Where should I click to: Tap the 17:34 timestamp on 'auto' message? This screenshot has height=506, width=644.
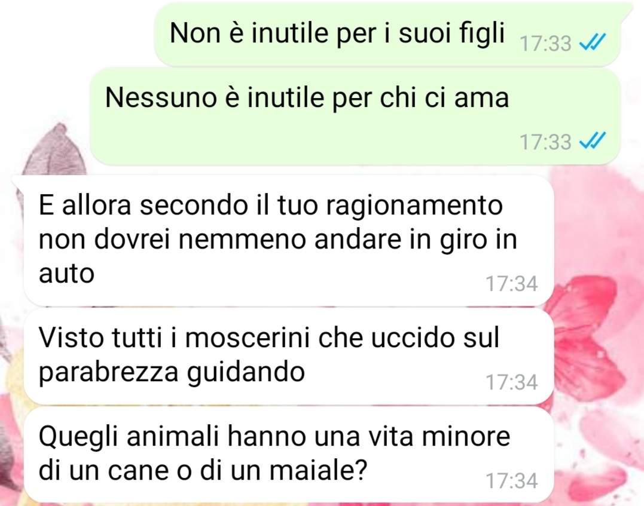[x=511, y=284]
